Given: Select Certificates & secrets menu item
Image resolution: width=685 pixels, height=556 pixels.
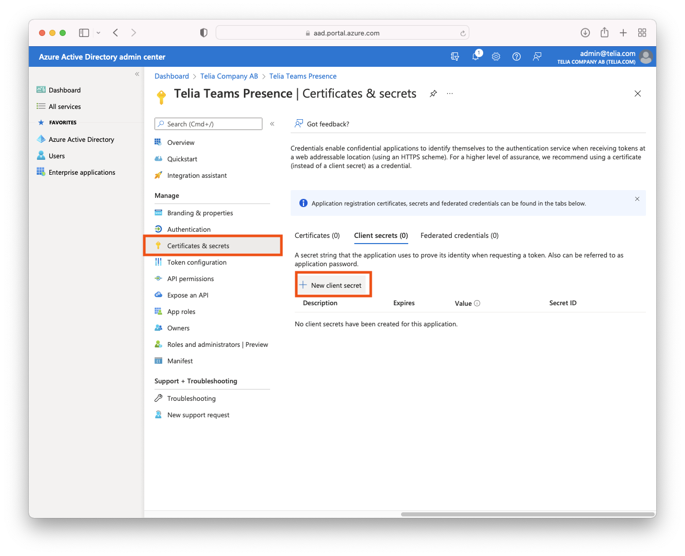Looking at the screenshot, I should pyautogui.click(x=213, y=246).
